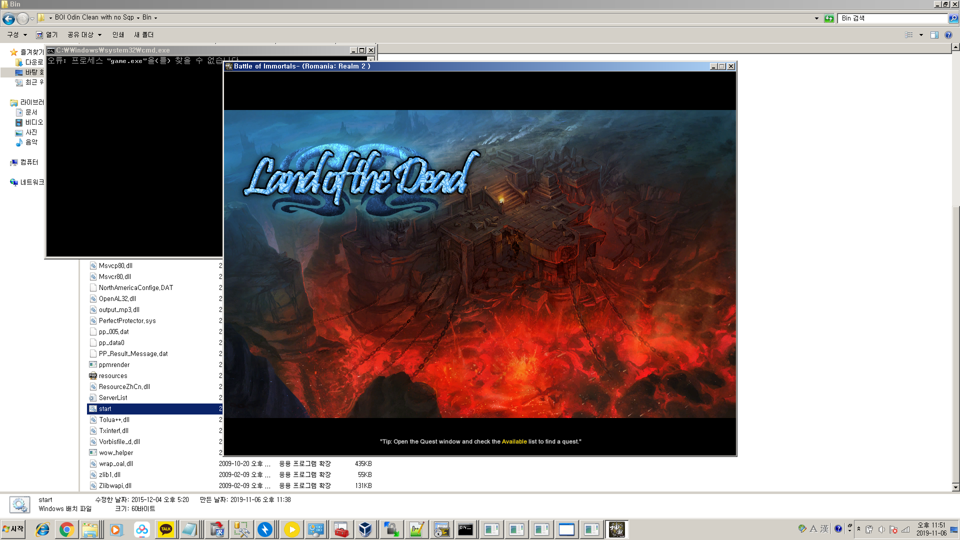Screen dimensions: 960x540
Task: Open the red toolbox taskbar icon
Action: click(x=341, y=529)
